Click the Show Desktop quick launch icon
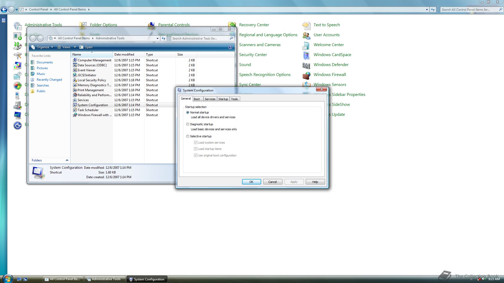Screen dimensions: 504x283 click(x=19, y=279)
